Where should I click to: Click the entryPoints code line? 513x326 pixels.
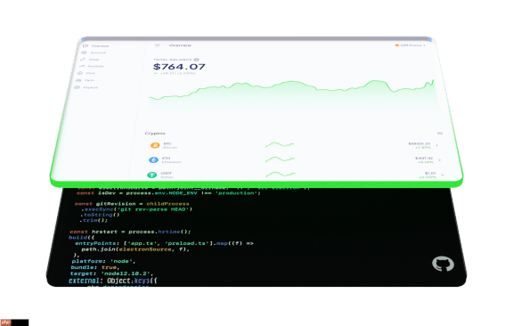pos(164,243)
